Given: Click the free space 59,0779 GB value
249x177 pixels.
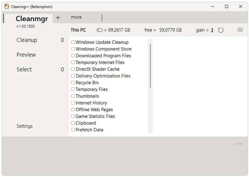Looking at the screenshot, I should 170,30.
